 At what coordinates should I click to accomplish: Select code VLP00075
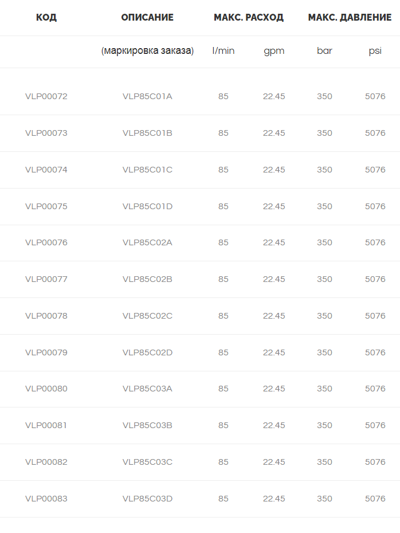[x=46, y=207]
